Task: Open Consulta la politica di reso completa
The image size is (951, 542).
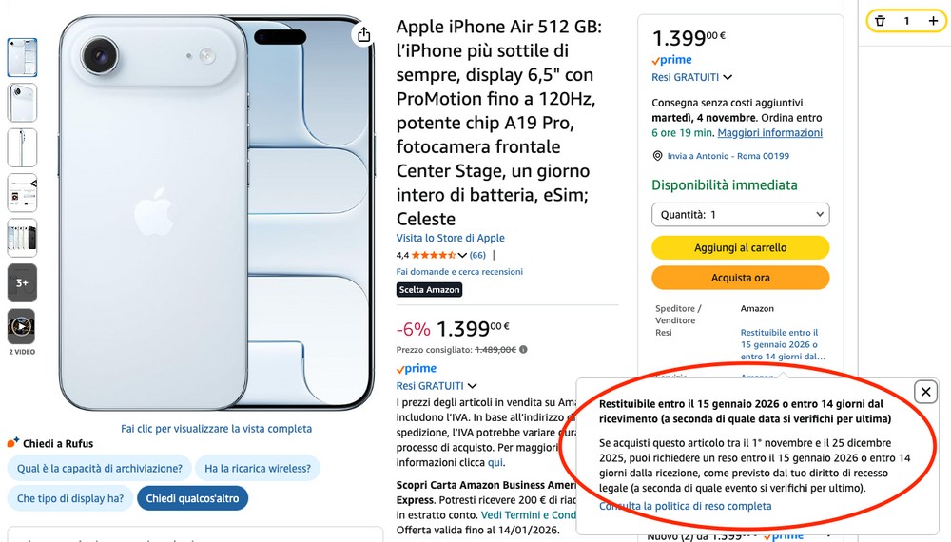Action: click(685, 506)
